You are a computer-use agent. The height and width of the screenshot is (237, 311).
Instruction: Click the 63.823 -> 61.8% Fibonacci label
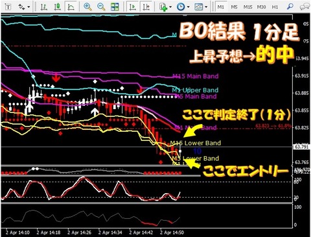tap(273, 126)
